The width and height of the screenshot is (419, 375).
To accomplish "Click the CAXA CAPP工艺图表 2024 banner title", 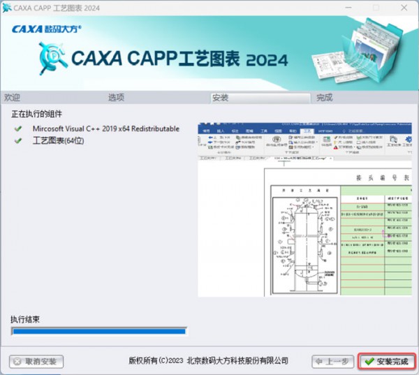I will click(179, 58).
